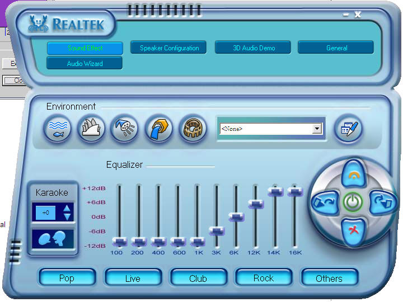Open the environment edit icon with pencil

tap(349, 129)
